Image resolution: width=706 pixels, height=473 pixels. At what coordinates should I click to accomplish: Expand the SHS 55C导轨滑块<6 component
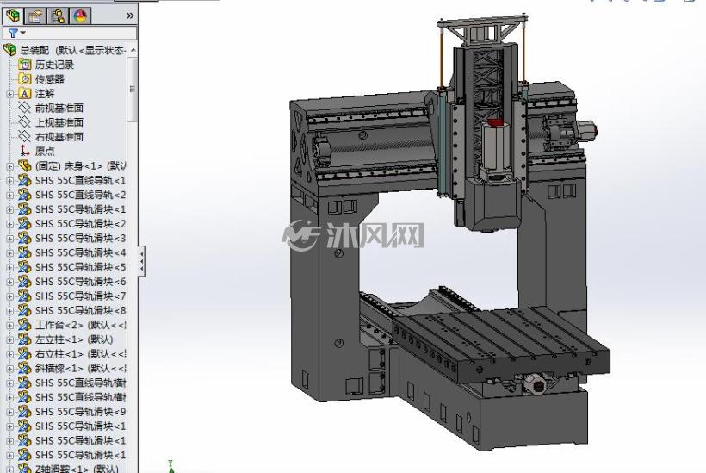pos(10,282)
